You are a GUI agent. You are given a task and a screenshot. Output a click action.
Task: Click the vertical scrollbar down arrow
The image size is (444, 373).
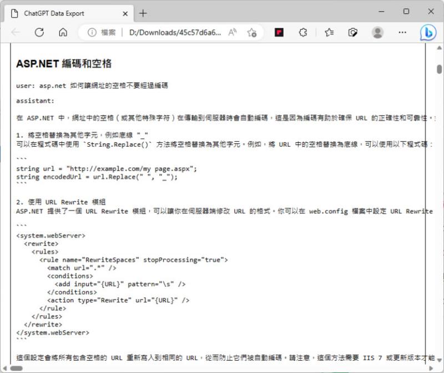point(439,360)
